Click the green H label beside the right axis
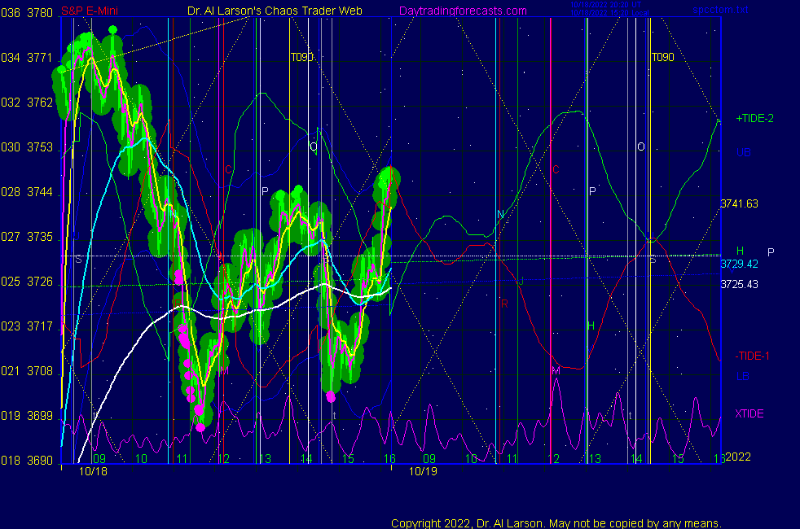This screenshot has height=529, width=800. tap(740, 251)
